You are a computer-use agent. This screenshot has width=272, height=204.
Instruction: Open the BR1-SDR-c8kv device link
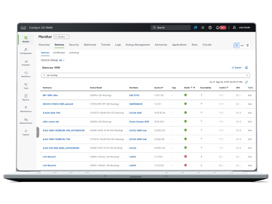pyautogui.click(x=50, y=95)
